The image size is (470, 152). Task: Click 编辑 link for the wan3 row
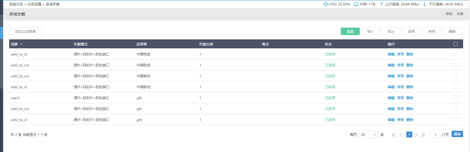(391, 98)
